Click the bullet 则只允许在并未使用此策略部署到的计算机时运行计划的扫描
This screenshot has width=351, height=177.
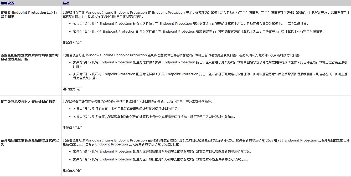[x=126, y=109]
